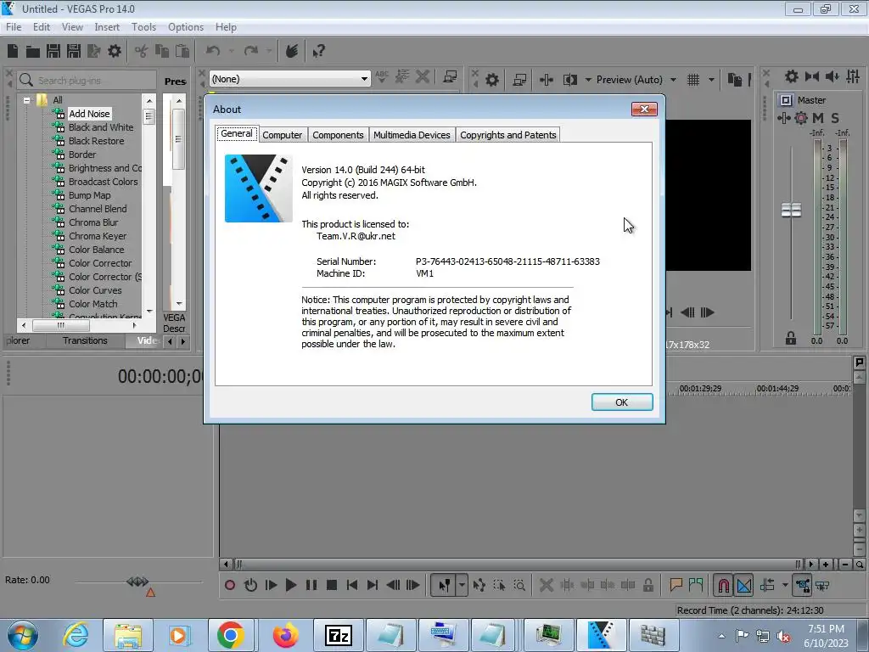Image resolution: width=869 pixels, height=652 pixels.
Task: Close the About dialog with X
Action: pos(644,110)
